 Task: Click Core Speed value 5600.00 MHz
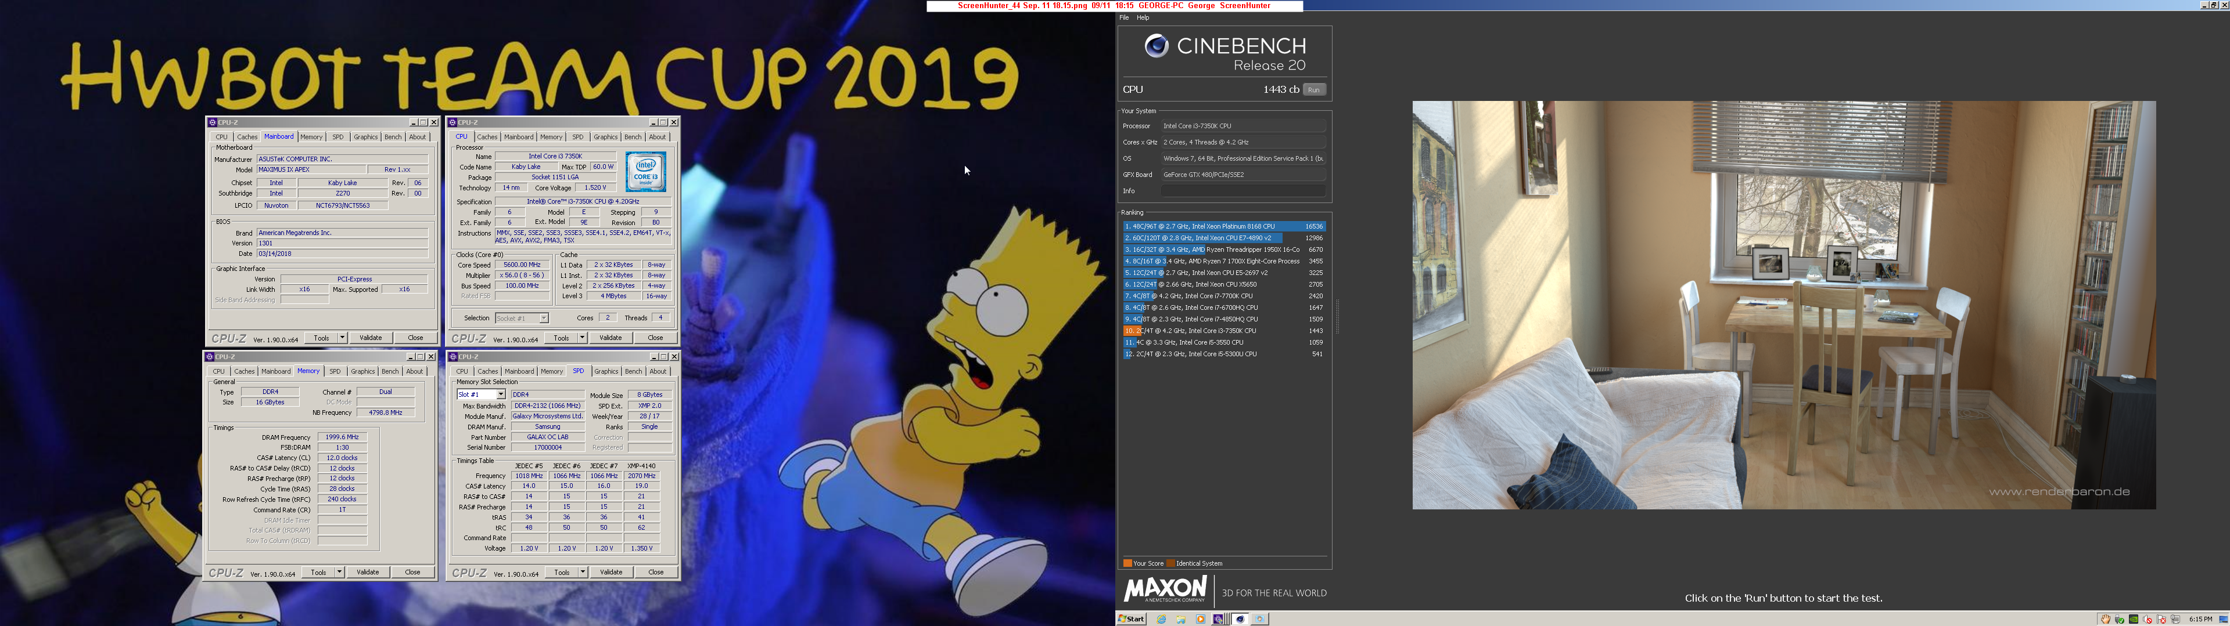[522, 266]
